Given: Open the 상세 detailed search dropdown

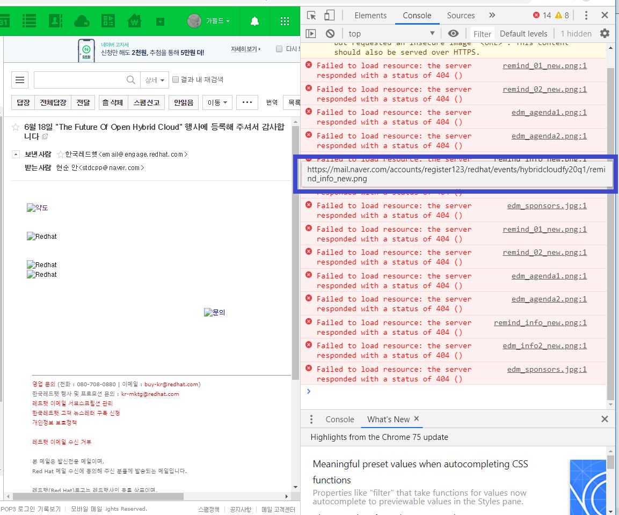Looking at the screenshot, I should (x=155, y=80).
